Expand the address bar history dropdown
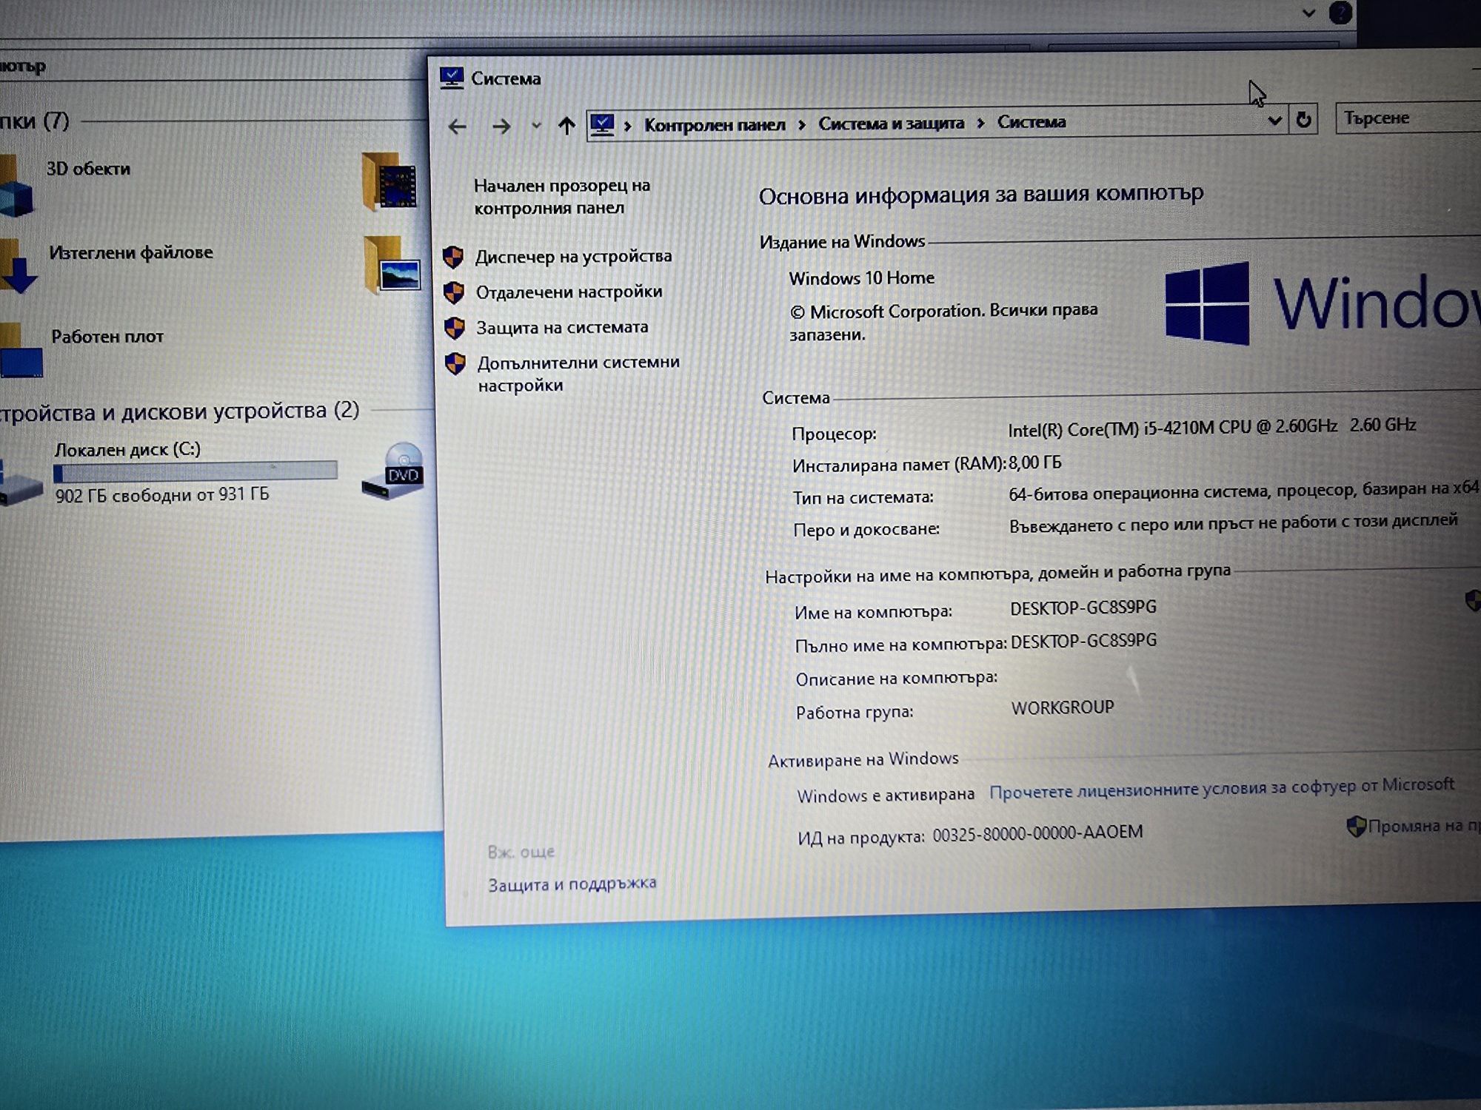The height and width of the screenshot is (1110, 1481). (x=1274, y=120)
